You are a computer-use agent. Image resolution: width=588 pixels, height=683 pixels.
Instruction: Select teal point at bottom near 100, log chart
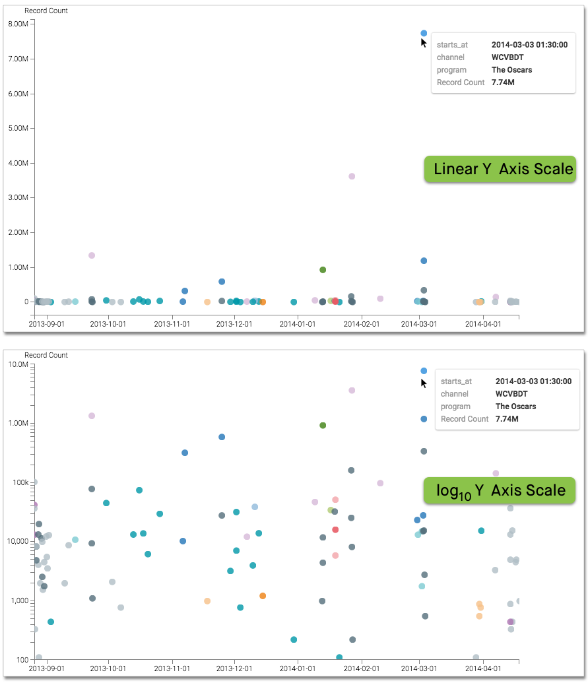tap(339, 657)
